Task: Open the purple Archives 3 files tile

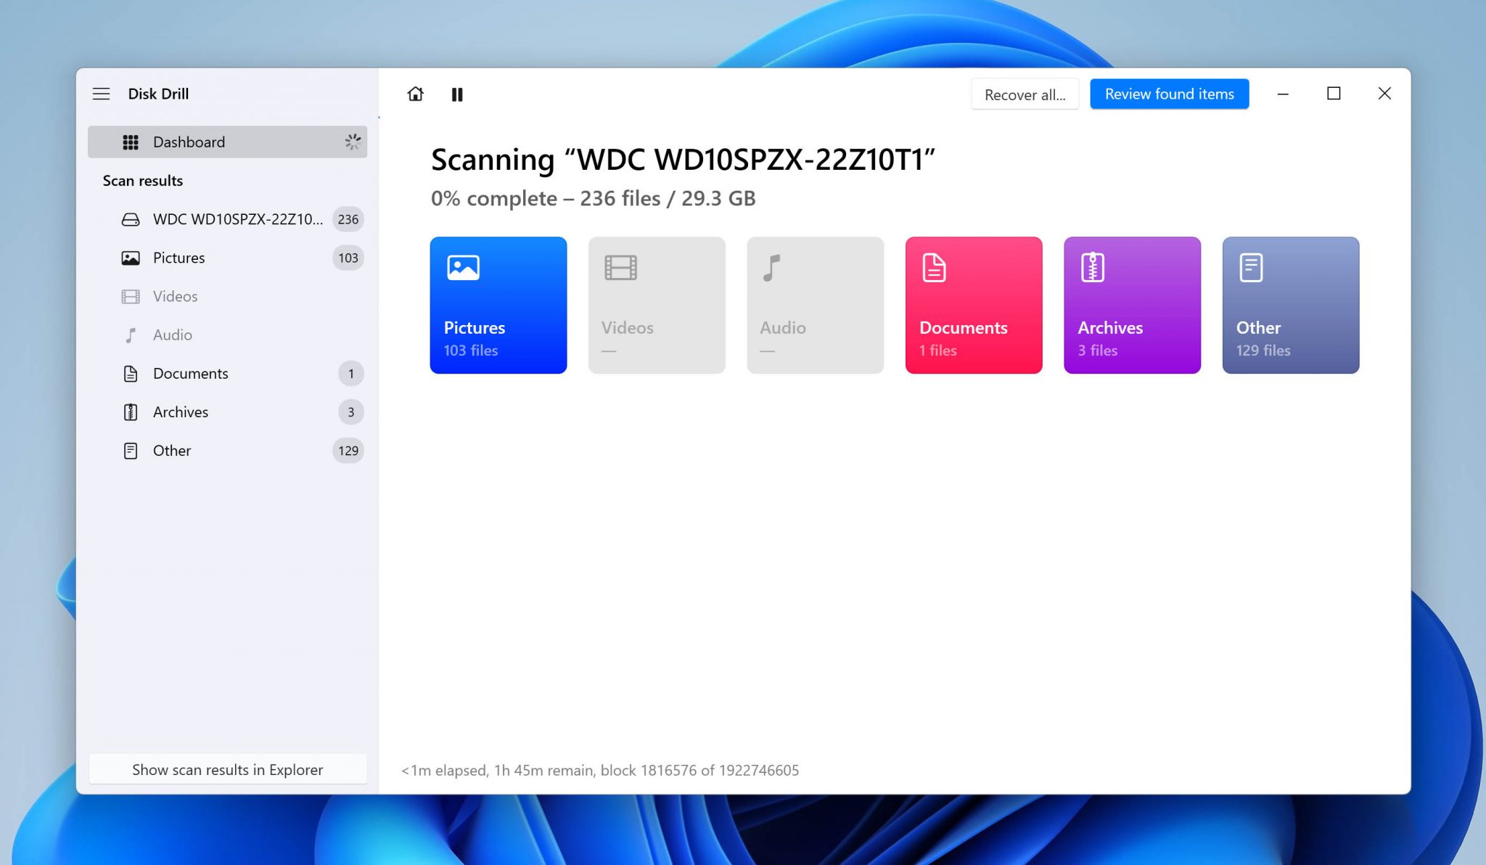Action: [x=1132, y=305]
